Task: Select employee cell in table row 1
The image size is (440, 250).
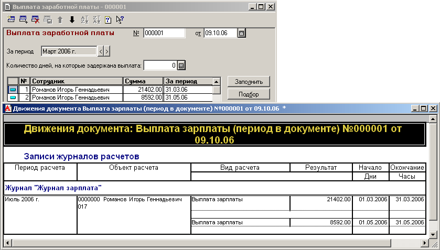Action: [77, 90]
